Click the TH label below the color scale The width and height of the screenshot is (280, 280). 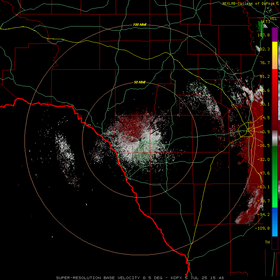pos(267,242)
